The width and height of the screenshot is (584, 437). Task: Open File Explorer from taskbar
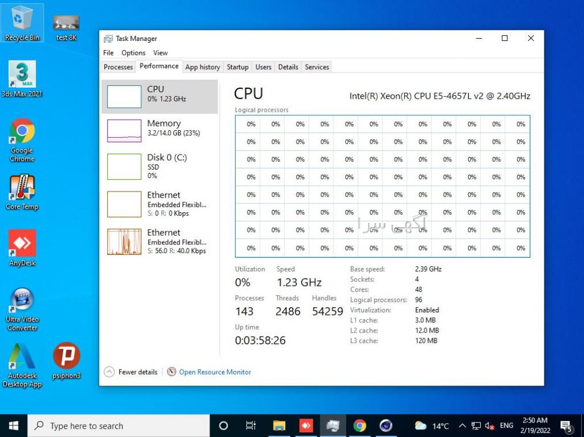[279, 425]
